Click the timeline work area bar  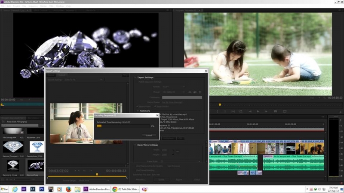click(267, 130)
